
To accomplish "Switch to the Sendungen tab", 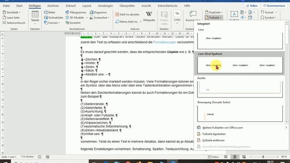I will (x=105, y=6).
